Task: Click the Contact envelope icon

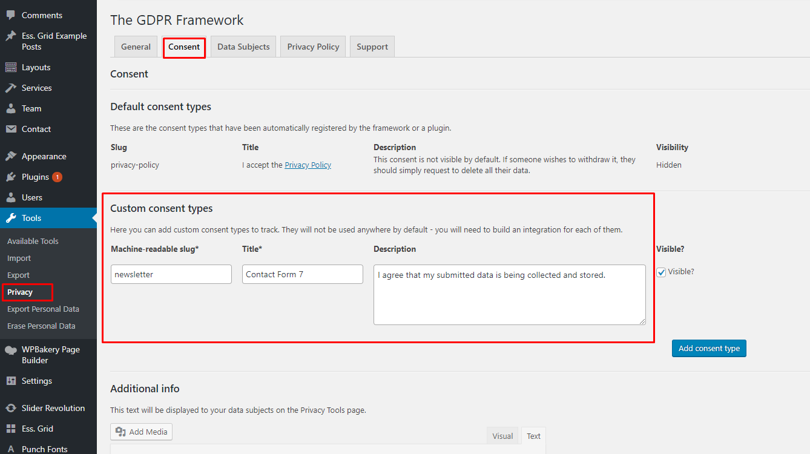Action: pos(11,129)
